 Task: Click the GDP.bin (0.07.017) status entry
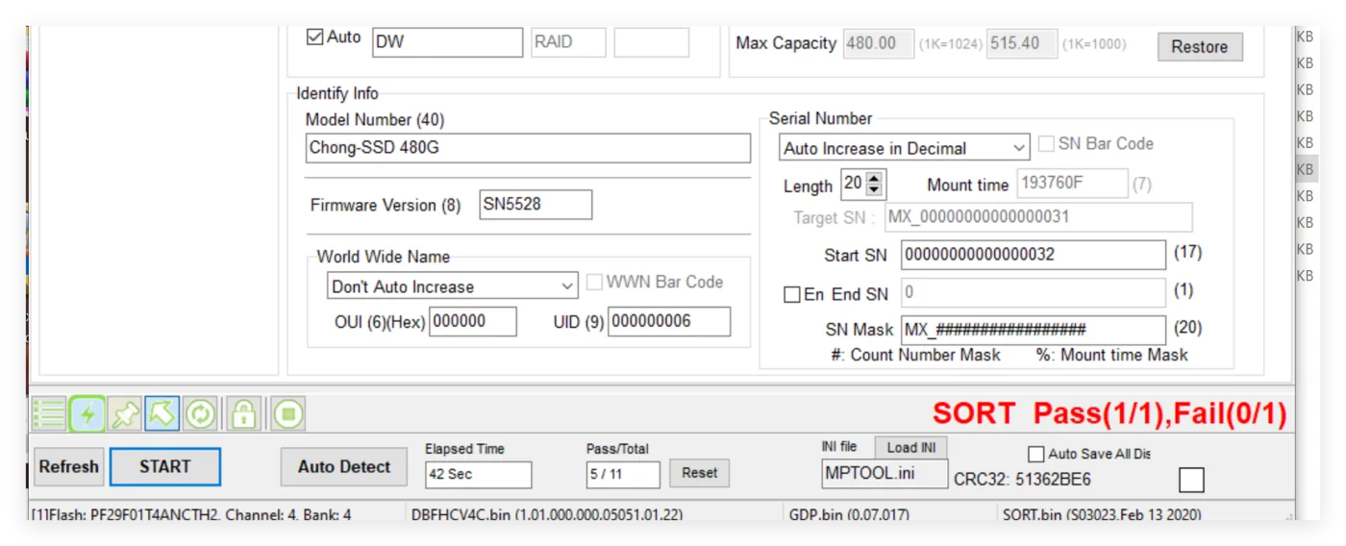[x=849, y=514]
